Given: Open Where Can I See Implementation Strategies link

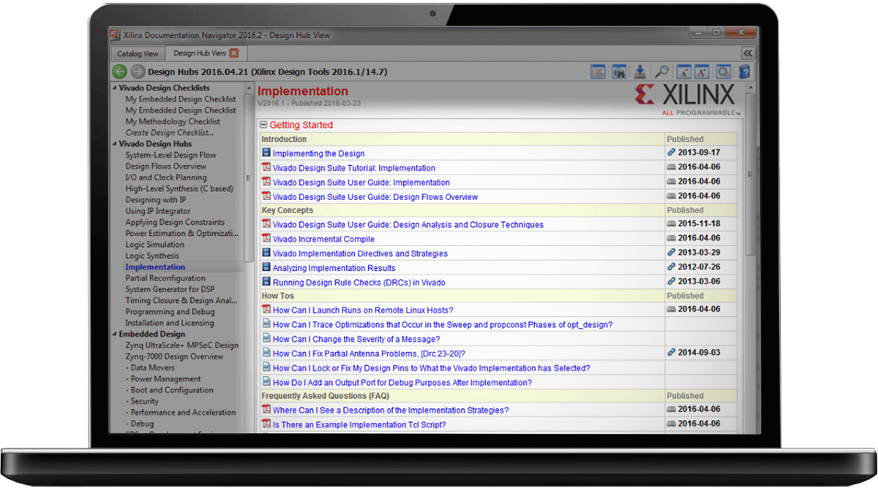Looking at the screenshot, I should (391, 410).
